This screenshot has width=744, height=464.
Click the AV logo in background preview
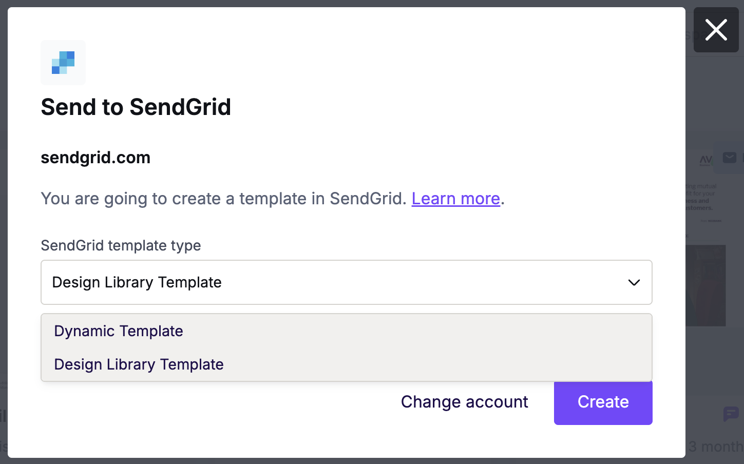click(706, 161)
